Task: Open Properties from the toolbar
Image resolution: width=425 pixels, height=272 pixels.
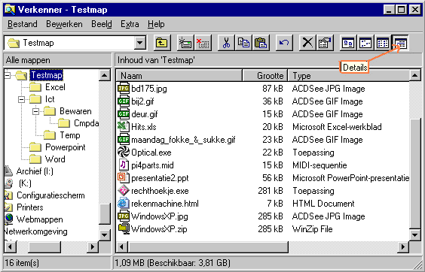Action: (x=325, y=43)
